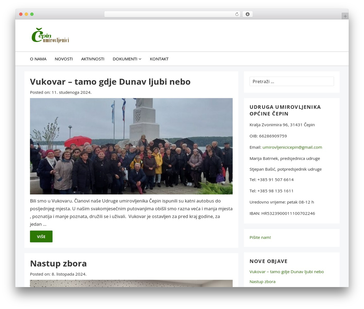Click the Vukovar article excerpt paragraph
The width and height of the screenshot is (364, 309).
coord(131,213)
